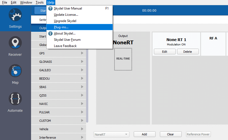Expand the GPS settings row

point(59,53)
